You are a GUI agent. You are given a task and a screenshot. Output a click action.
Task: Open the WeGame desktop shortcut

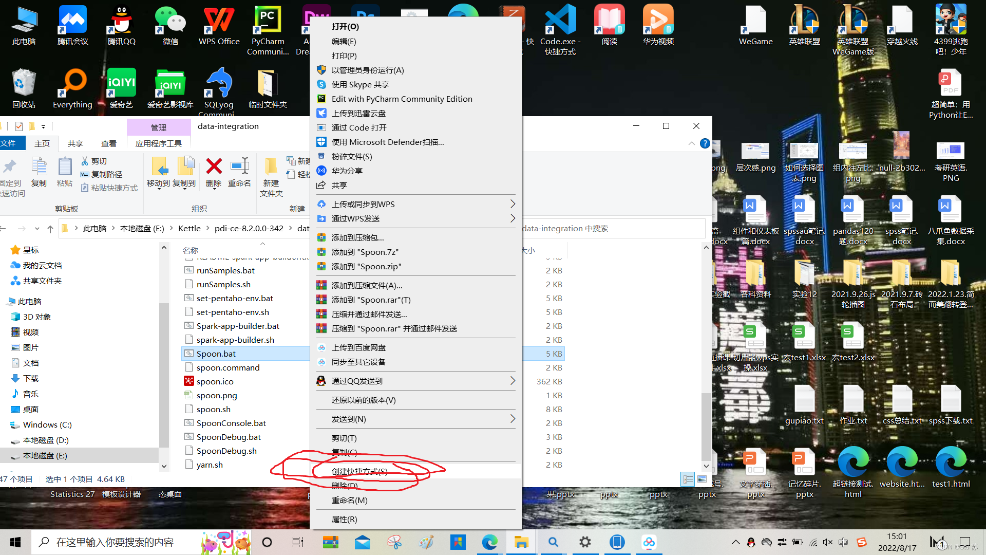756,26
